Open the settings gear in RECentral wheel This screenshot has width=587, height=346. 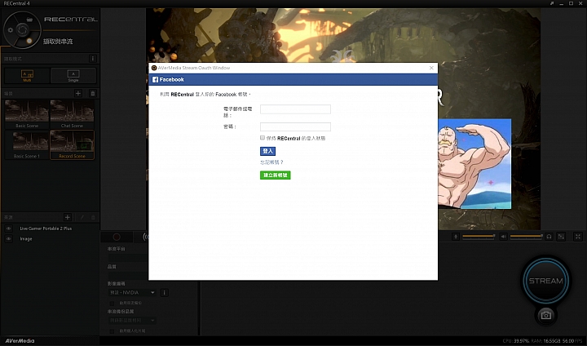pos(11,30)
